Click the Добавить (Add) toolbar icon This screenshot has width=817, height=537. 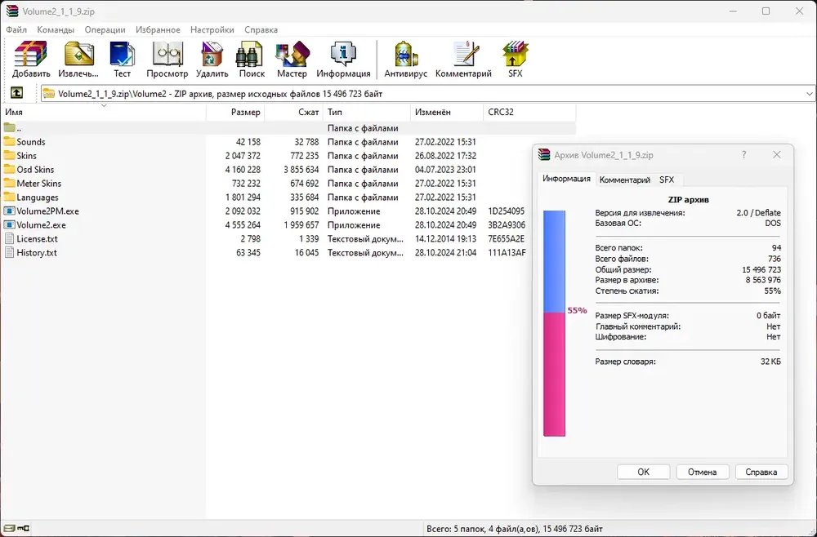pyautogui.click(x=31, y=54)
